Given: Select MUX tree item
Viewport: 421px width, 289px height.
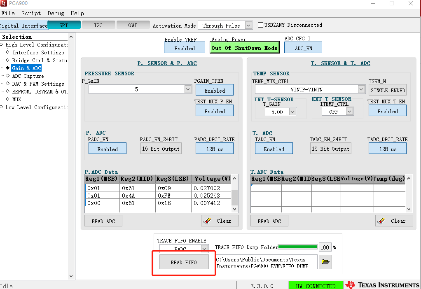Looking at the screenshot, I should 16,99.
